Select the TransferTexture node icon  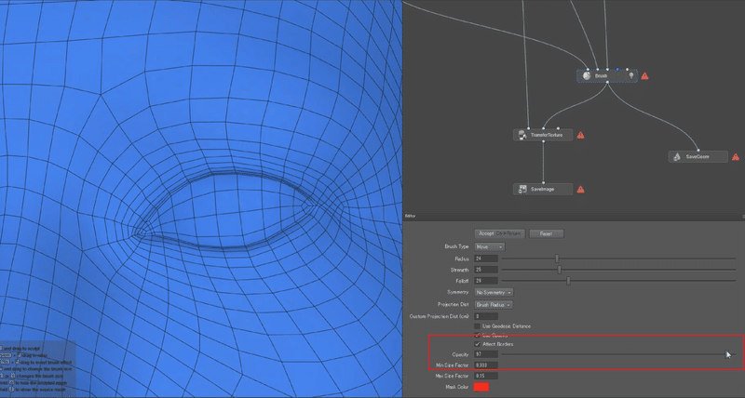pos(522,135)
